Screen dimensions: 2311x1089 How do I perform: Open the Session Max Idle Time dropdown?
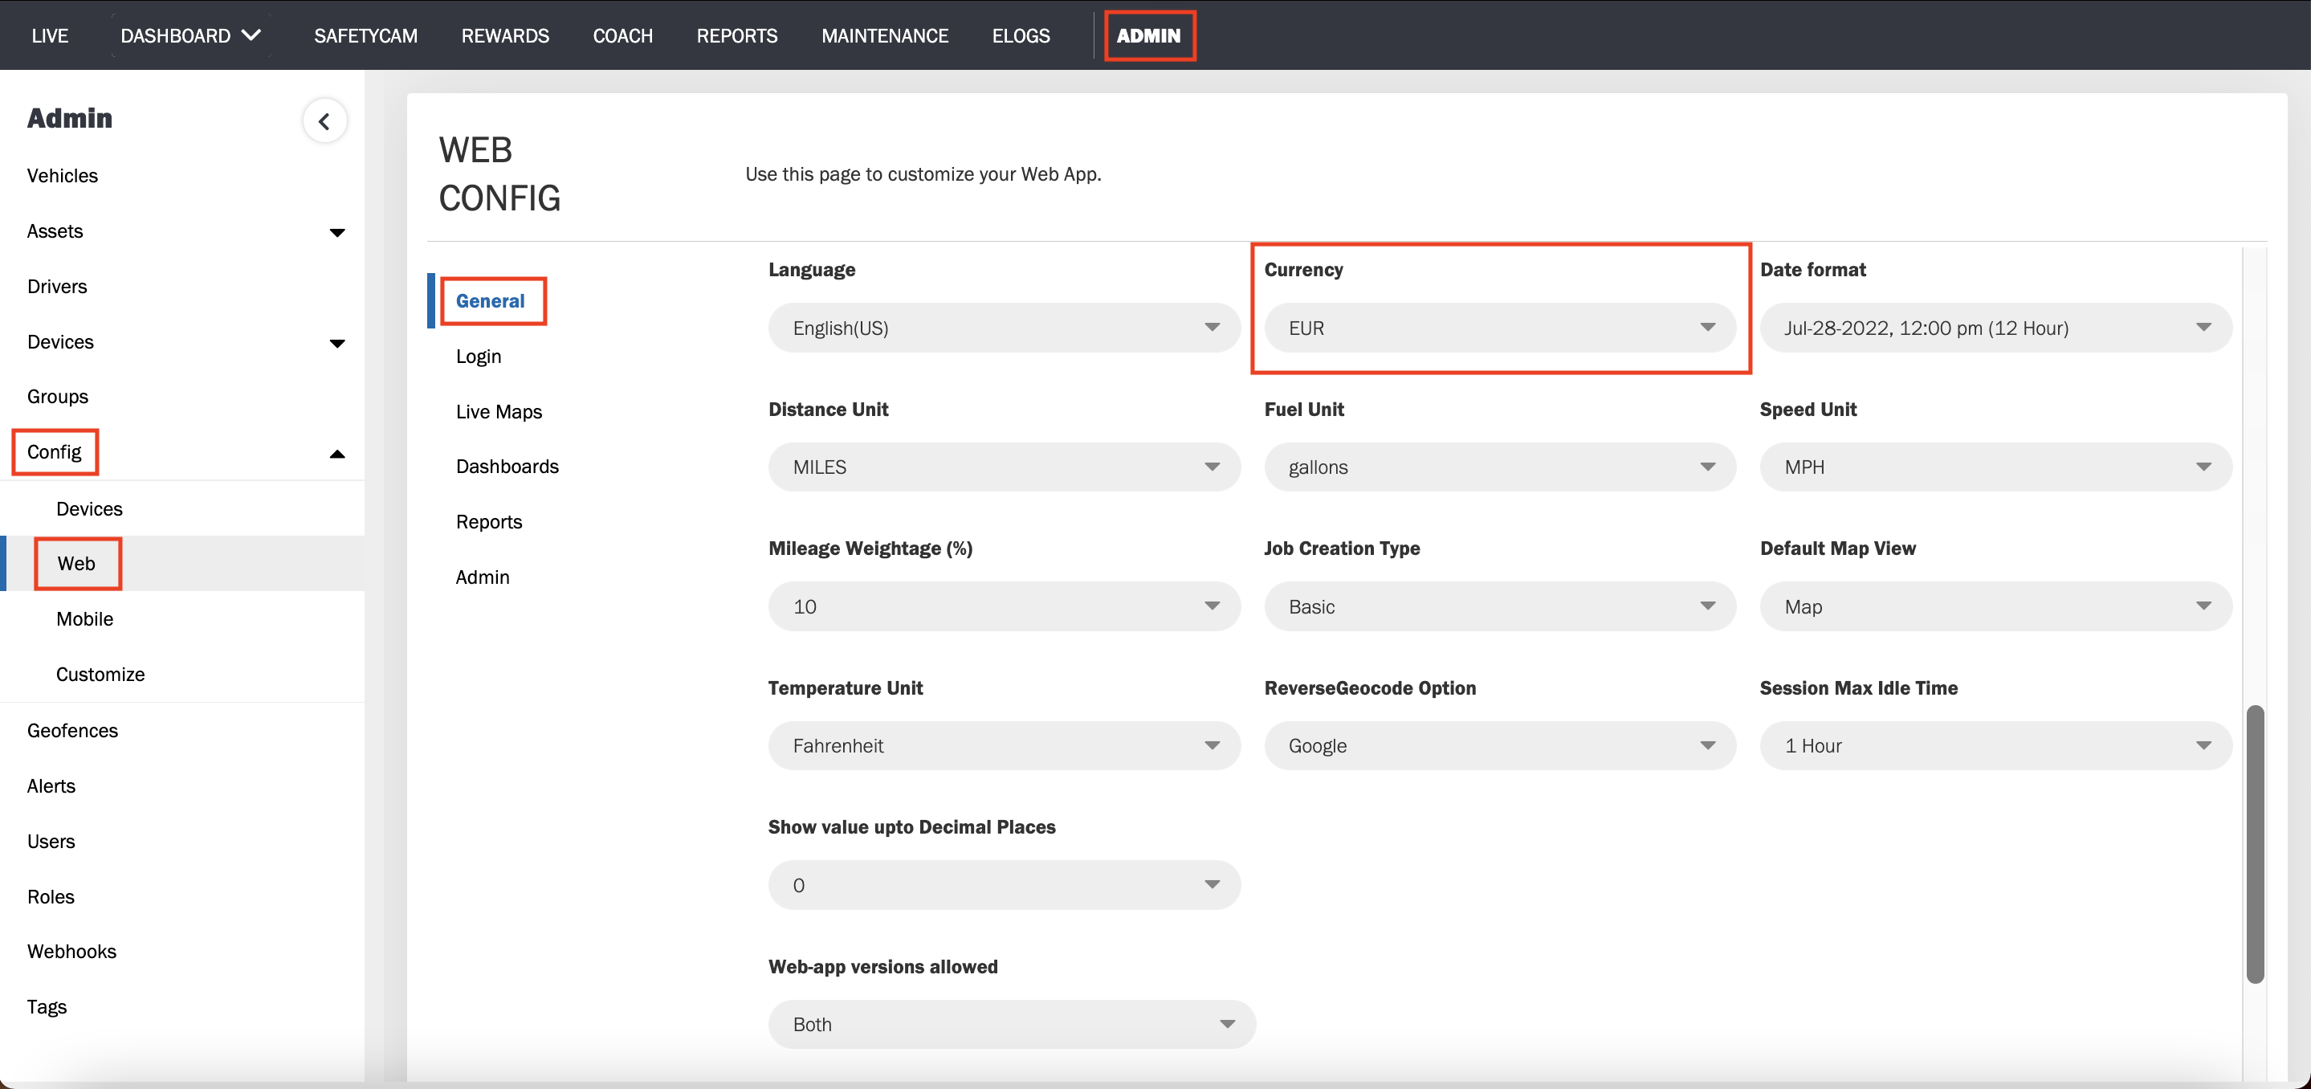click(1995, 745)
